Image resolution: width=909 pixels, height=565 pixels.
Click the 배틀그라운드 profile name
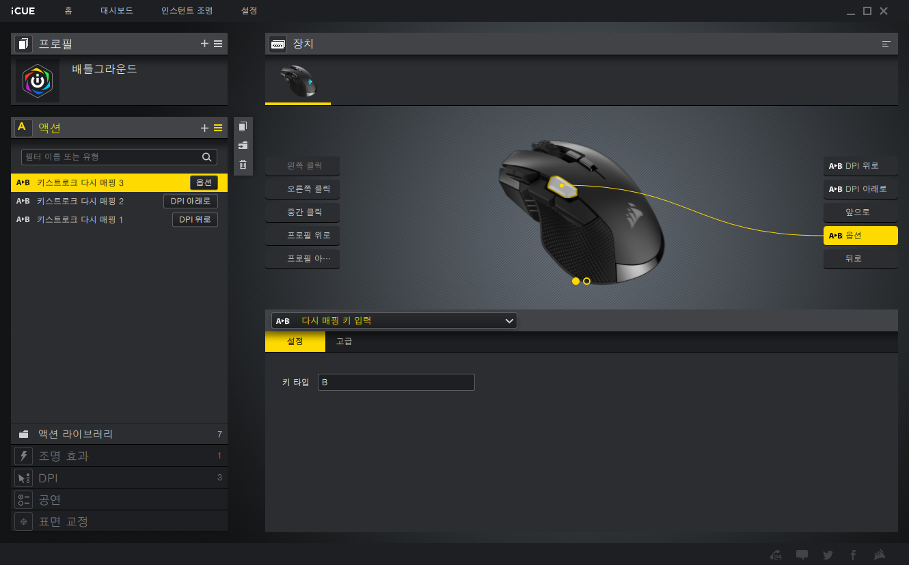pos(105,69)
